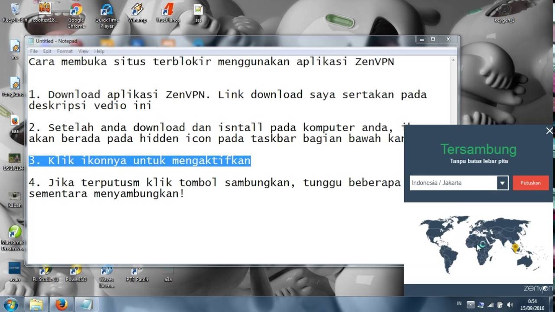Open the ins desktop file

tap(15, 50)
